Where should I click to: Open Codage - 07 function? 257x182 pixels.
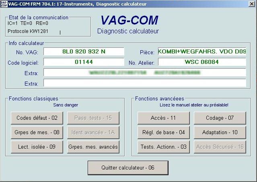point(220,118)
